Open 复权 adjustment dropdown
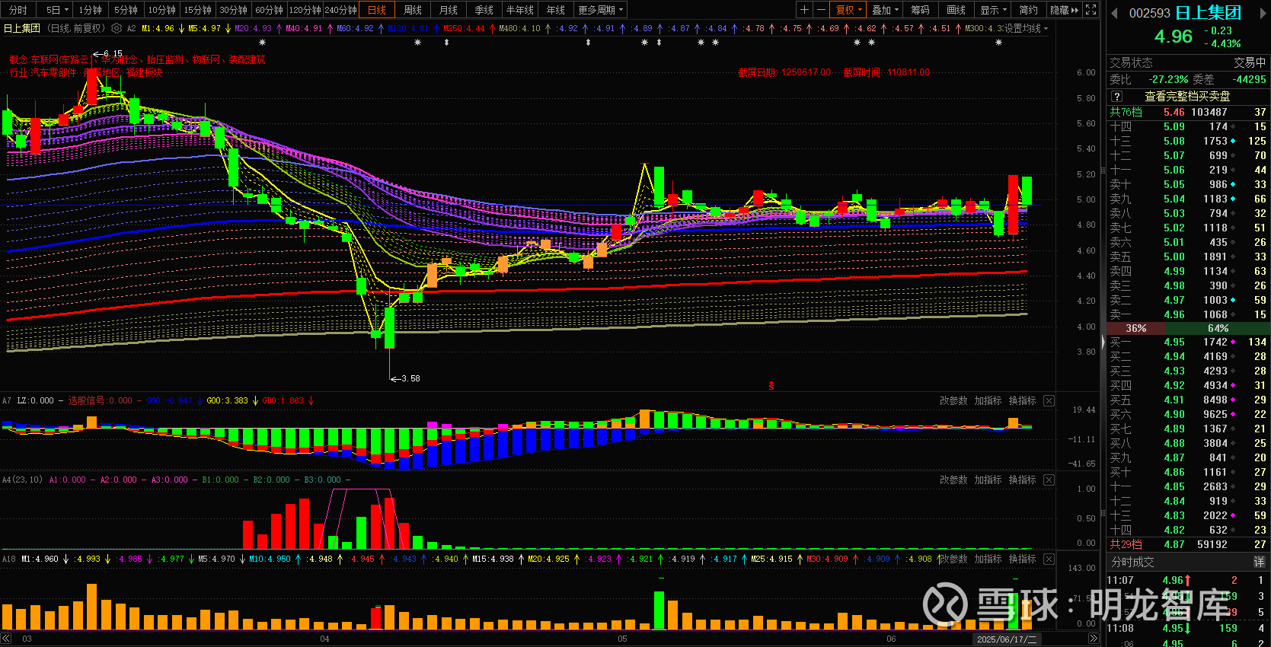 click(x=849, y=10)
